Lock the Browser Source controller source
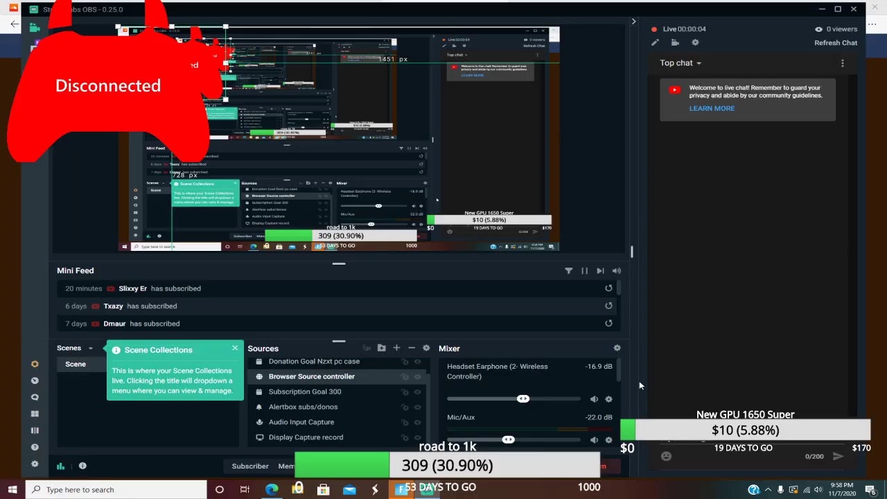Viewport: 887px width, 499px height. coord(405,376)
